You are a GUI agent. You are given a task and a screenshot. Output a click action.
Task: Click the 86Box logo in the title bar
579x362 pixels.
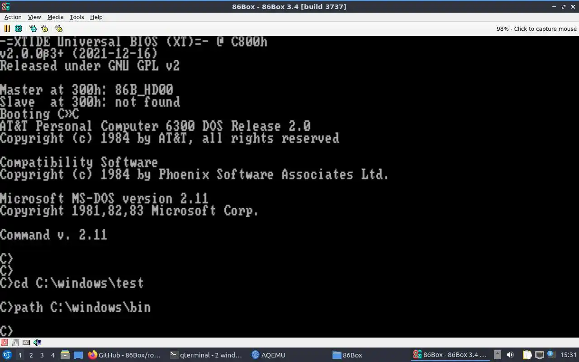5,6
